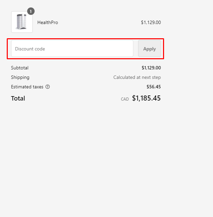Click the Shipping label
The width and height of the screenshot is (213, 217).
tap(20, 77)
